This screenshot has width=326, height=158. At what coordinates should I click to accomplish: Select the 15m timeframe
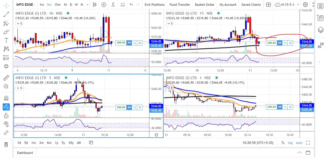click(57, 4)
